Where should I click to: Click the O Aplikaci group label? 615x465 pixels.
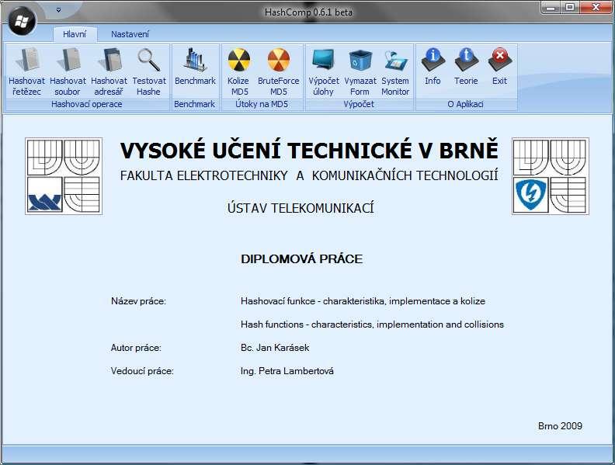(466, 104)
